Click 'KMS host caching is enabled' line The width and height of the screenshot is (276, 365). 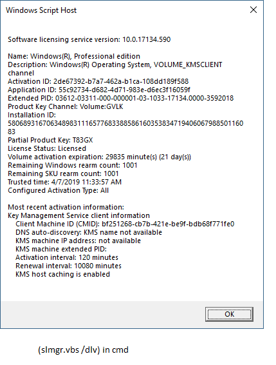pyautogui.click(x=63, y=274)
